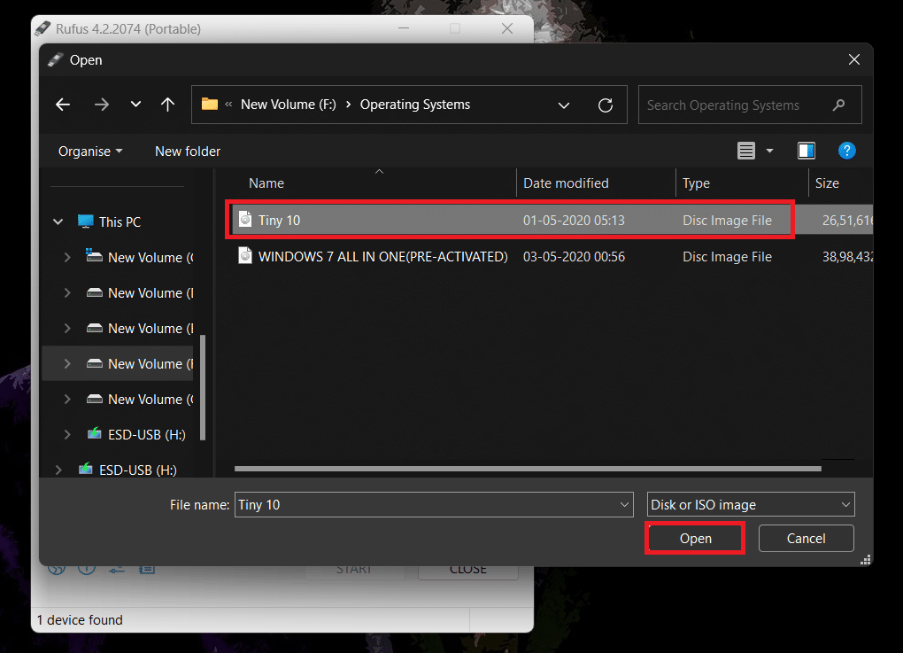
Task: Change the view layout icon
Action: click(745, 151)
